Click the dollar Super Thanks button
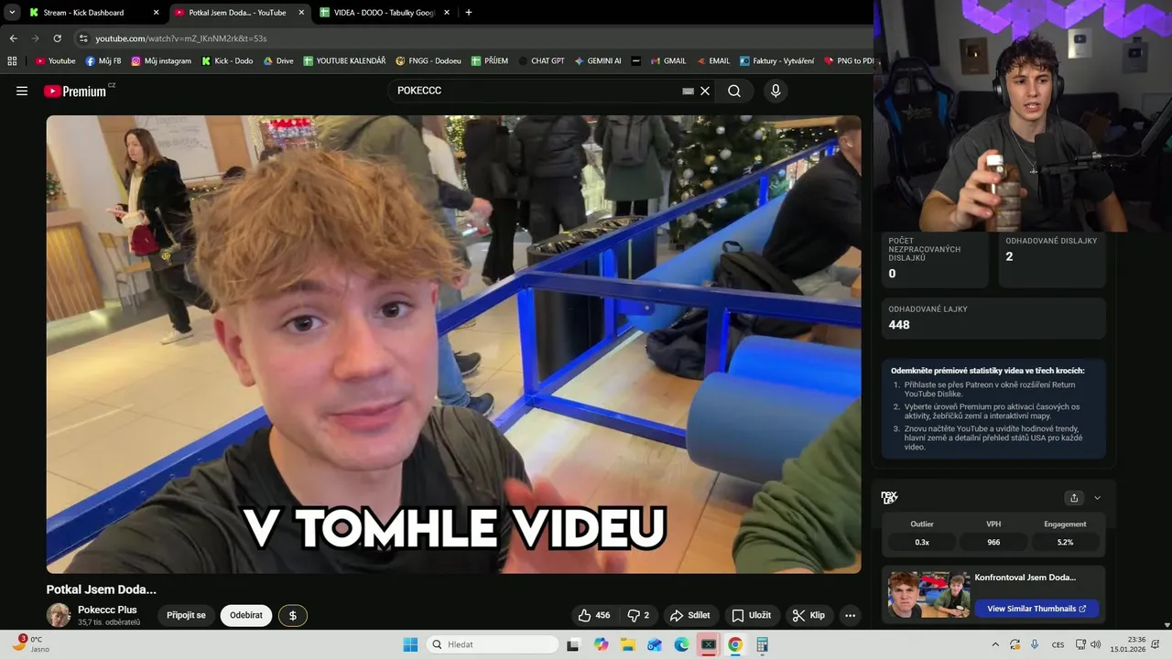 tap(293, 615)
